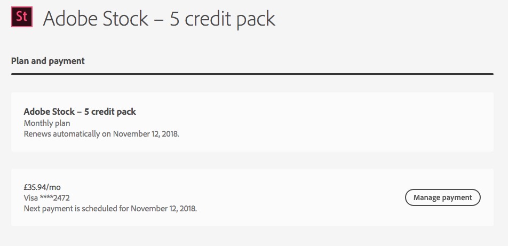Click the word 'payment' in section heading

tap(70, 61)
